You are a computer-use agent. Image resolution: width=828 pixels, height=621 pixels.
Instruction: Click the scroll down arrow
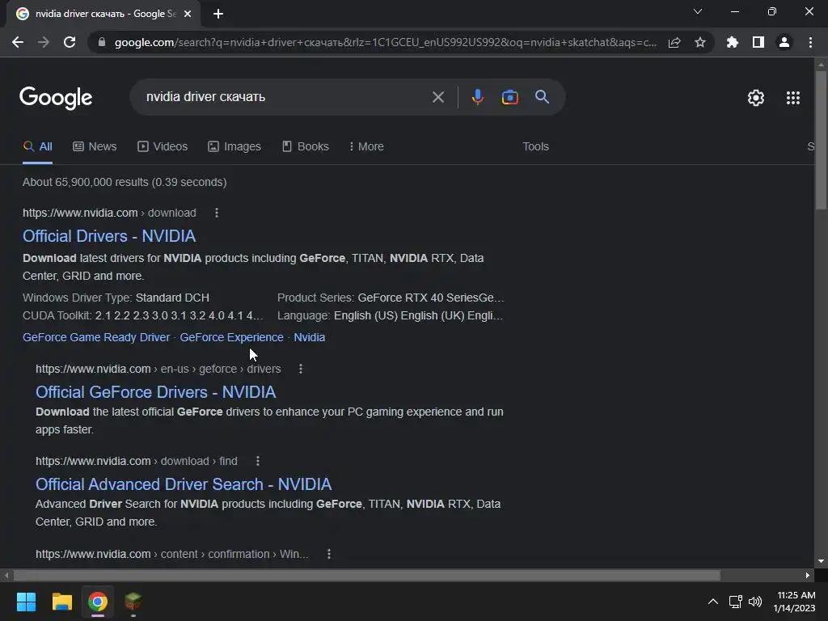[x=821, y=561]
